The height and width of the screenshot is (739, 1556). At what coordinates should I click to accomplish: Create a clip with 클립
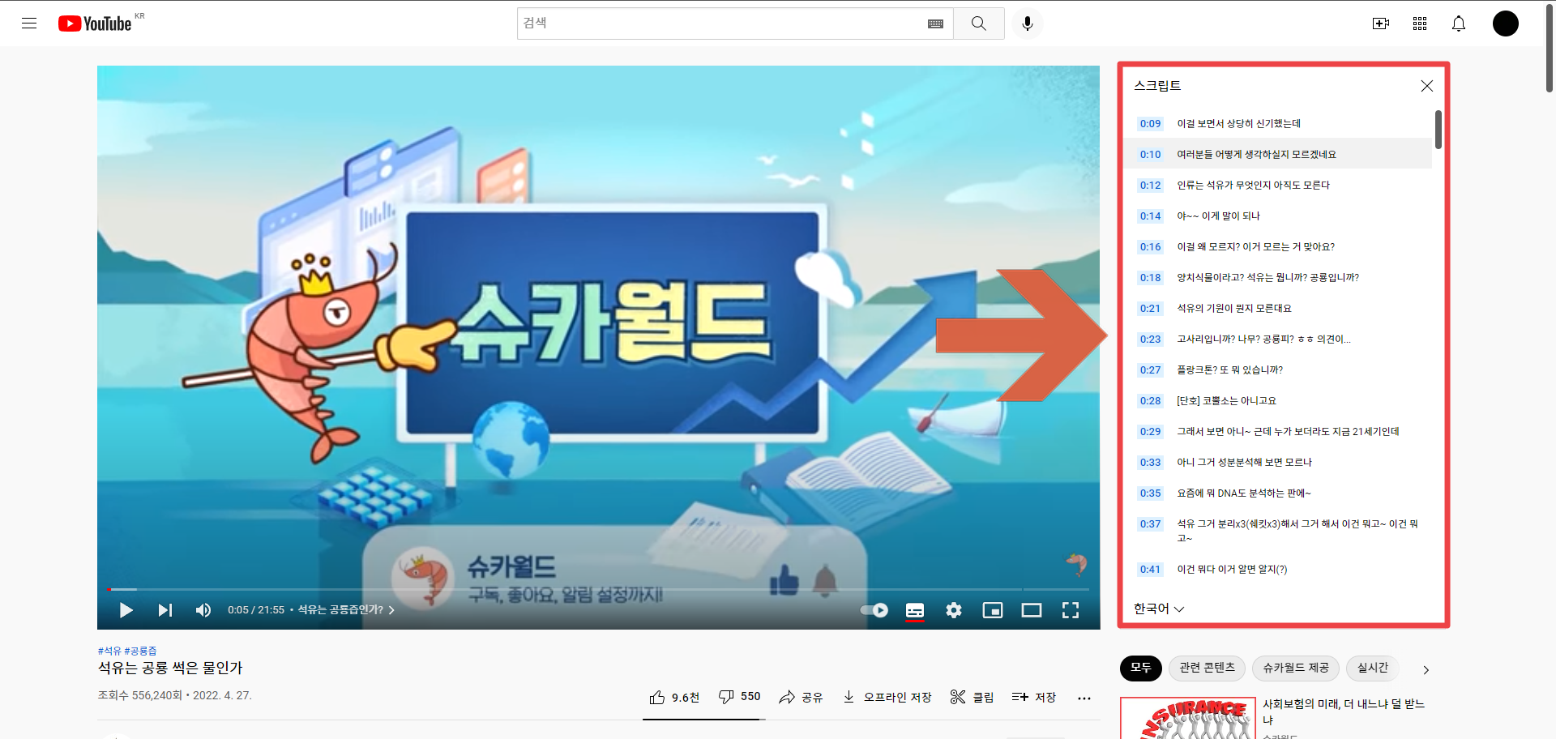972,697
